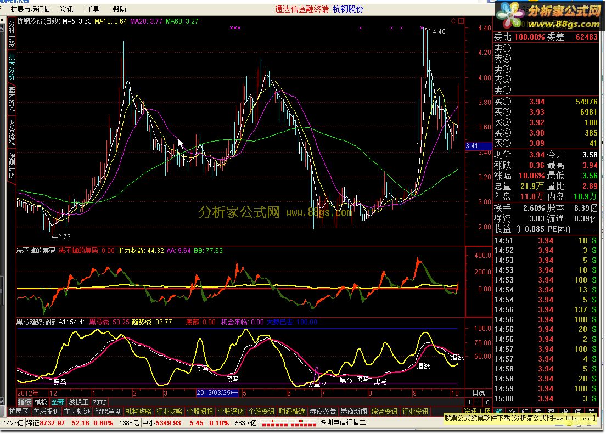Image resolution: width=606 pixels, height=434 pixels.
Task: Click the 15:00 trade tick row
Action: pos(546,398)
